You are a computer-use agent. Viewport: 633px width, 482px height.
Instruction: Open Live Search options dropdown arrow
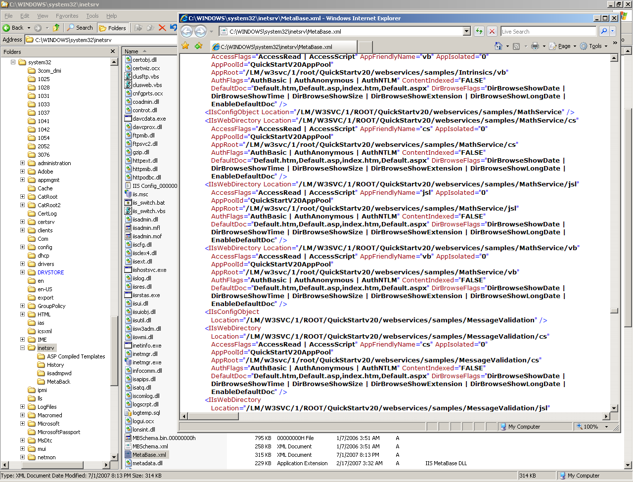(x=612, y=31)
